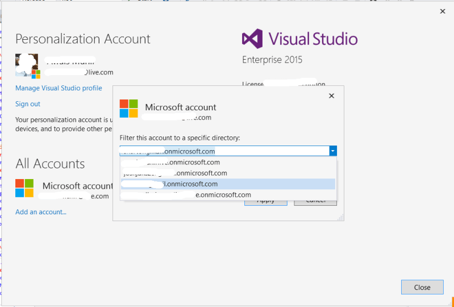Click the Close button at bottom
This screenshot has height=307, width=454.
422,287
